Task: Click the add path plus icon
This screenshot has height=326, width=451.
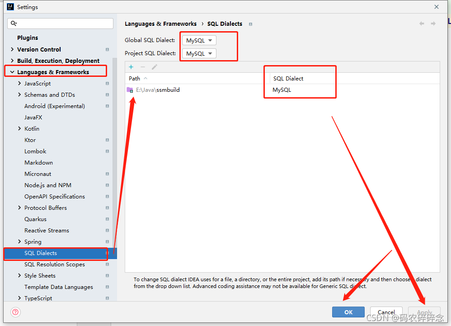Action: [131, 67]
